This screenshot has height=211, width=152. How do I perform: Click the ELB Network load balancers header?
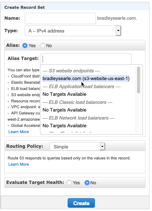(79, 118)
